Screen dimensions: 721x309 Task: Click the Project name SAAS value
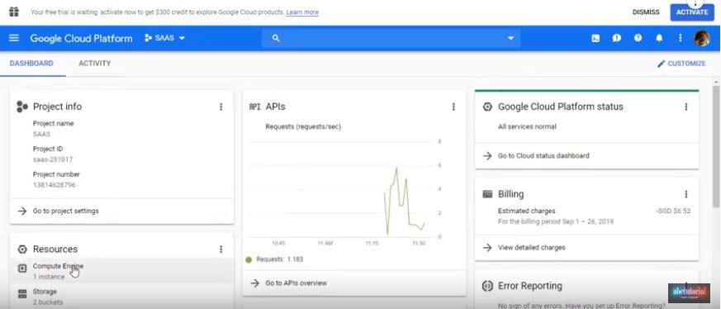click(x=41, y=135)
